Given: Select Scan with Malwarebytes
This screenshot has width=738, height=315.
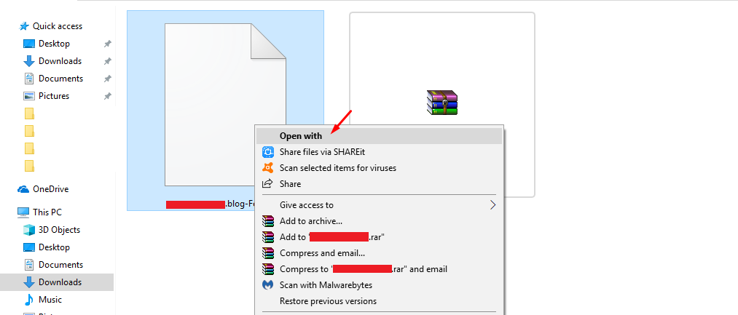Looking at the screenshot, I should tap(379, 285).
